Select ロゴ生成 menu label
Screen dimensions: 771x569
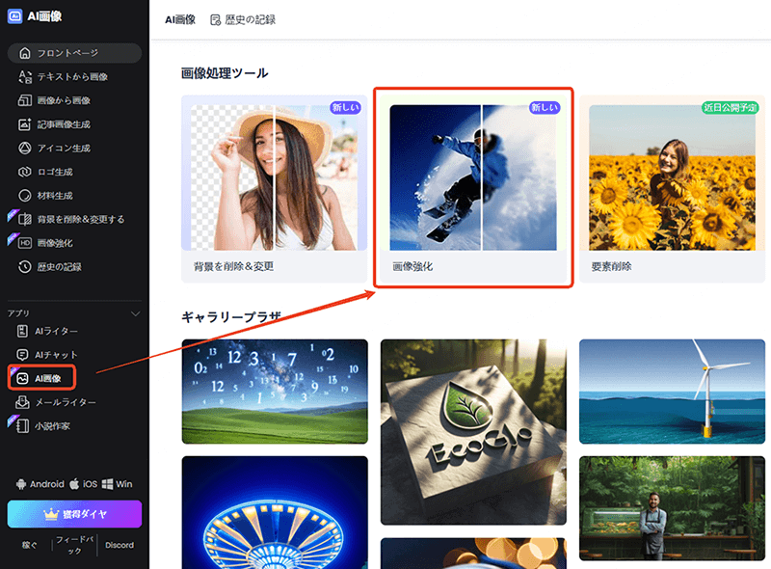coord(55,172)
